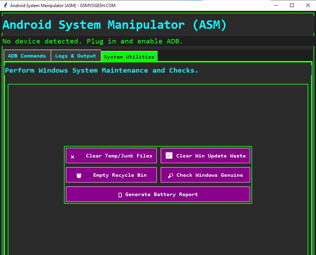Click the no device detected status message
This screenshot has width=316, height=255.
(93, 41)
